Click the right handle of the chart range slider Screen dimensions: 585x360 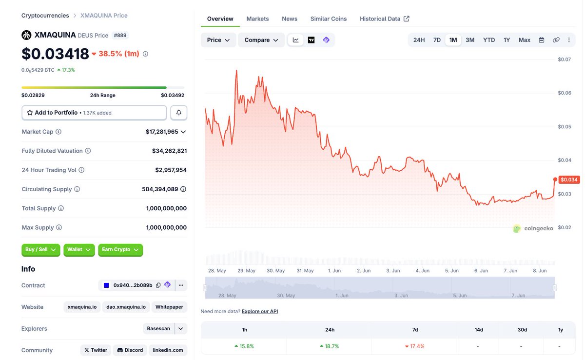pyautogui.click(x=555, y=288)
